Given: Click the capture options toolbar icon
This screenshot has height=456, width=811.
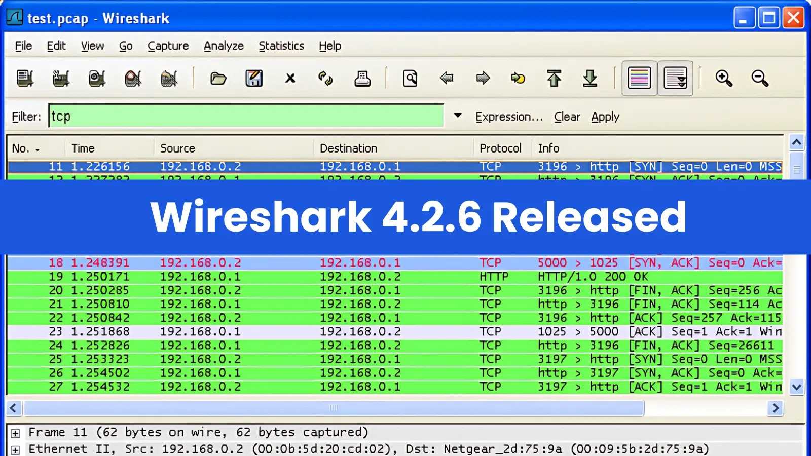Looking at the screenshot, I should (61, 79).
